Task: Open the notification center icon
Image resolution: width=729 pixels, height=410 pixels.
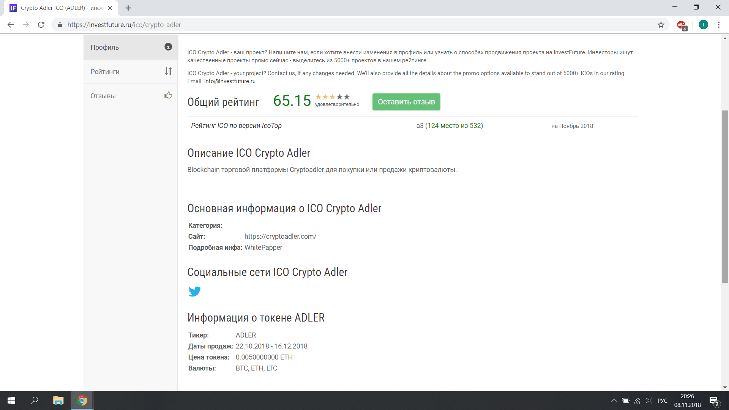Action: (714, 401)
